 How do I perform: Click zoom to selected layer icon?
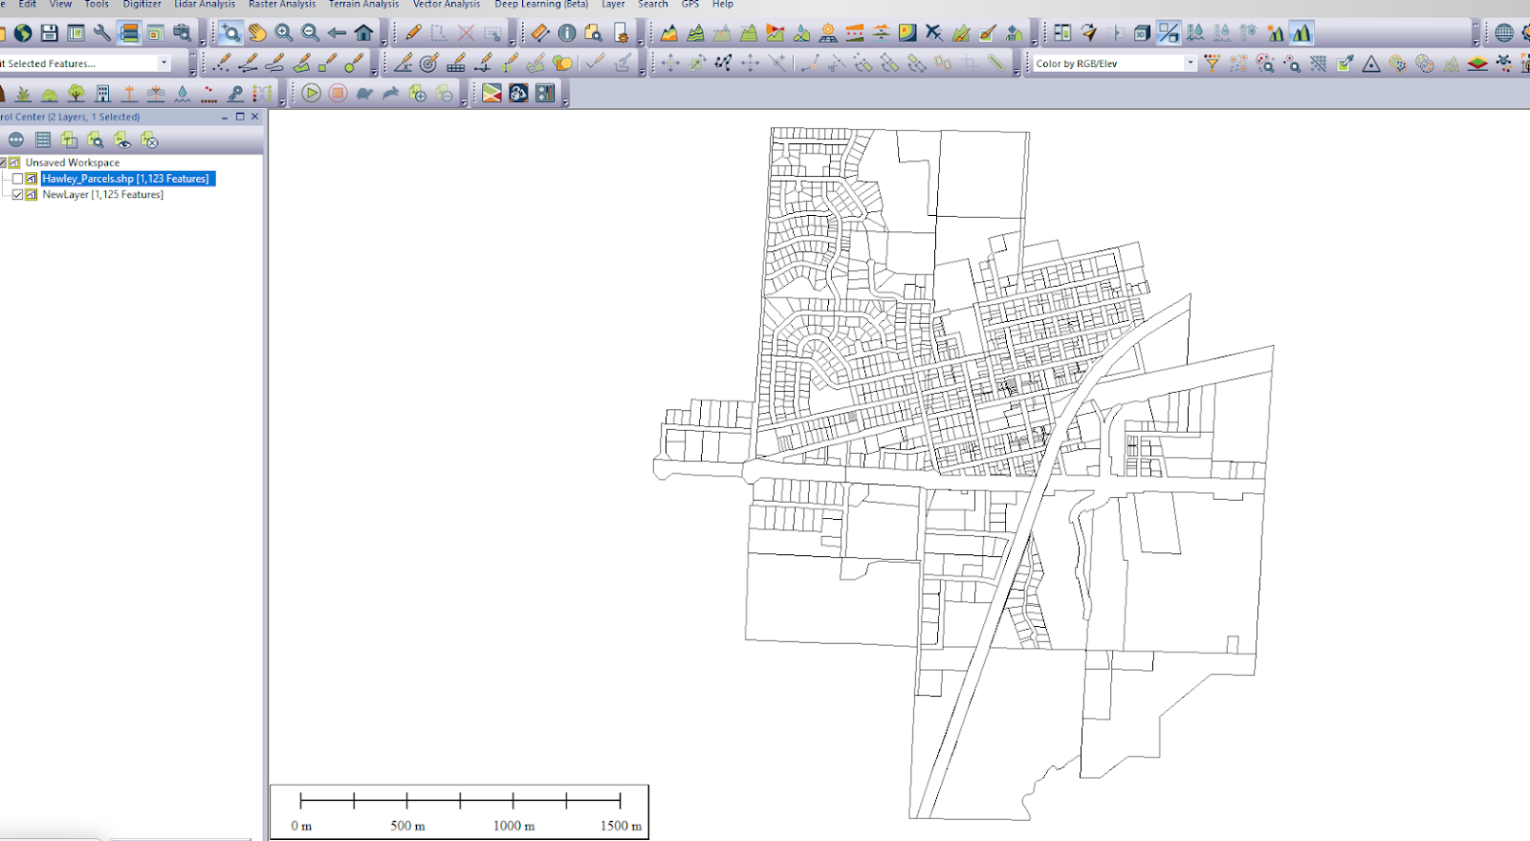[96, 140]
